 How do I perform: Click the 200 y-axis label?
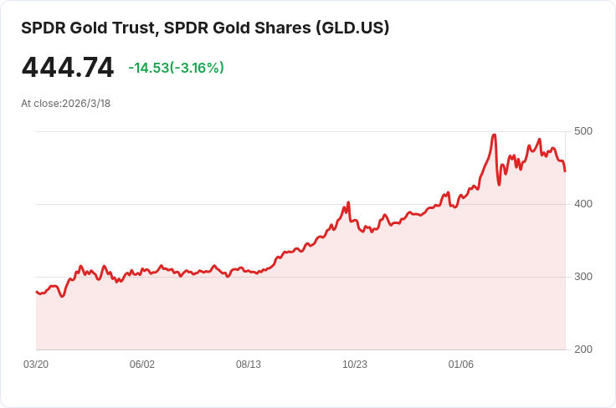[x=583, y=349]
